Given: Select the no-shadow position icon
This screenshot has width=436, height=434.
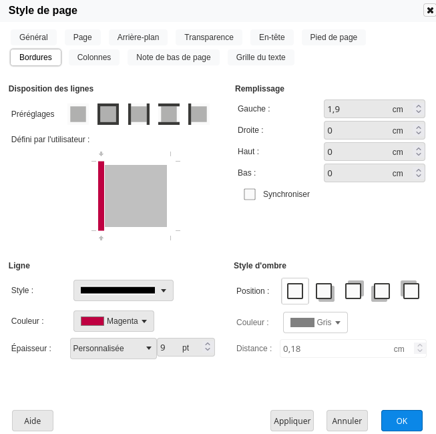Looking at the screenshot, I should 295,291.
